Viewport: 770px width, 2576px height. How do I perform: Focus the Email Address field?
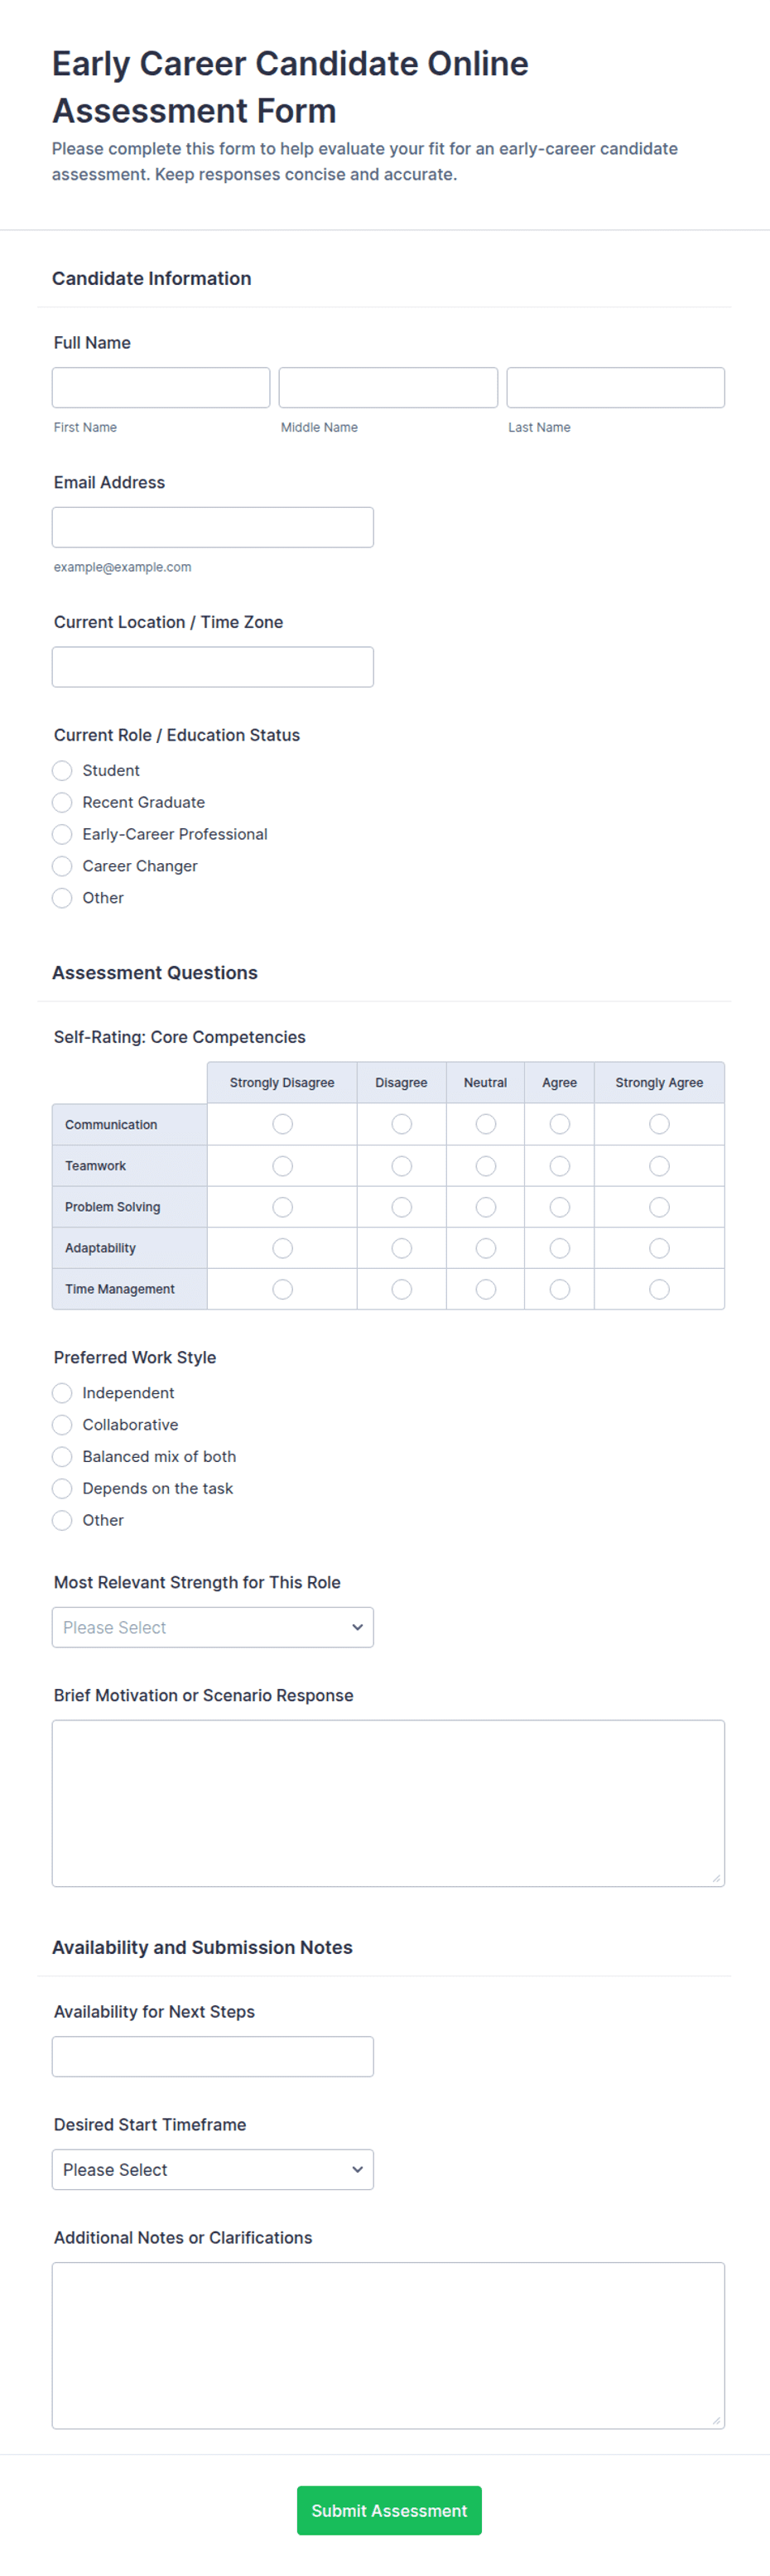213,527
